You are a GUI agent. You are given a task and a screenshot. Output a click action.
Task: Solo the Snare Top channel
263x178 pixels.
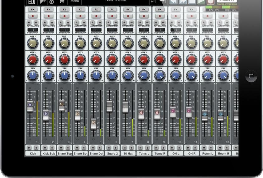coord(68,148)
